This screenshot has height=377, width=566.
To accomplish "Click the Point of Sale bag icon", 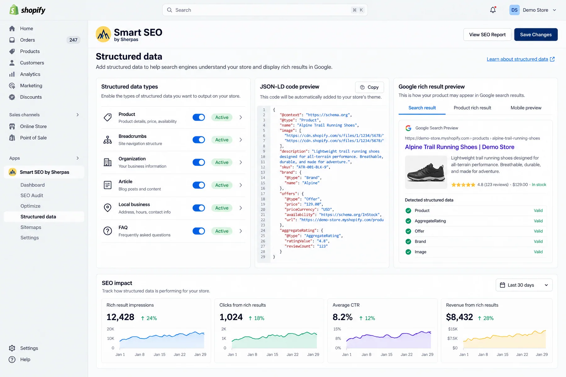I will 12,138.
